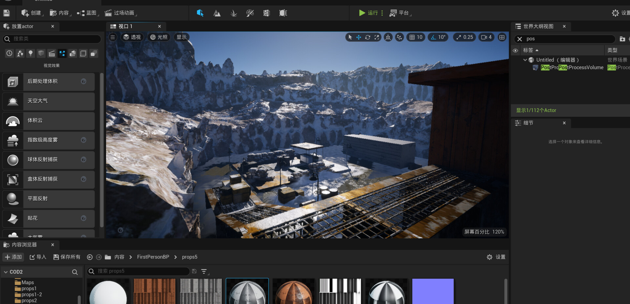Save the current level with the disk icon

coord(7,13)
